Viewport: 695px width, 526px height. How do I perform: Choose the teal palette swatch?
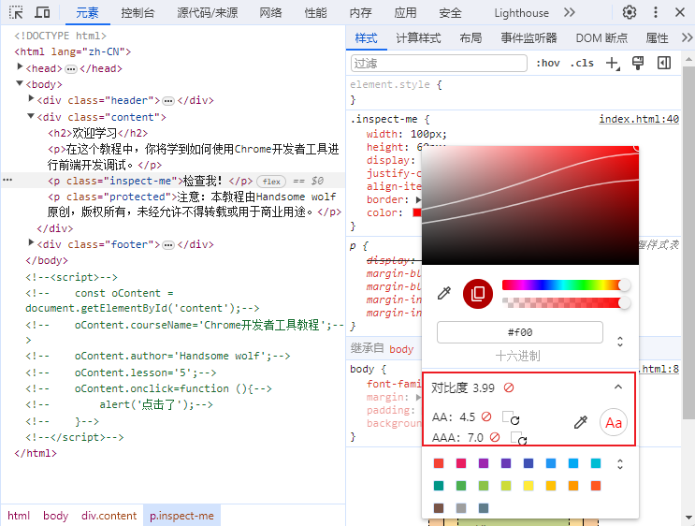[x=439, y=486]
